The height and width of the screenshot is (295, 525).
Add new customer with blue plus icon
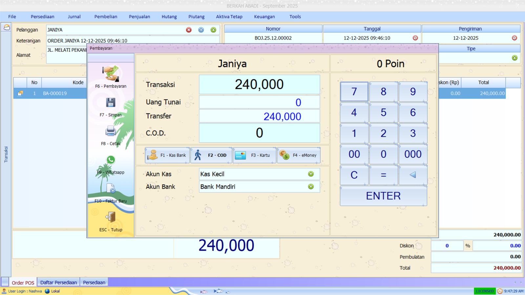(201, 30)
